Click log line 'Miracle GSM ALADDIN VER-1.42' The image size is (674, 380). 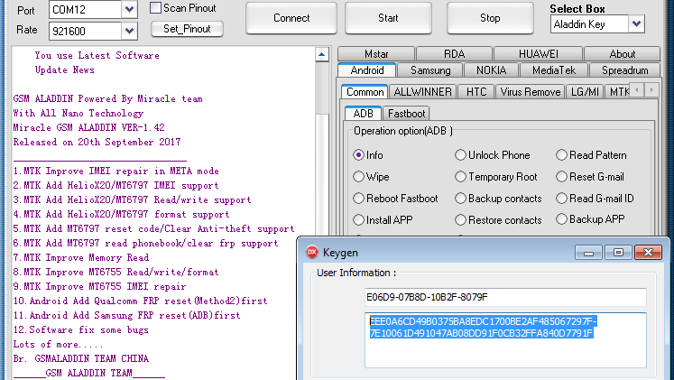(89, 127)
